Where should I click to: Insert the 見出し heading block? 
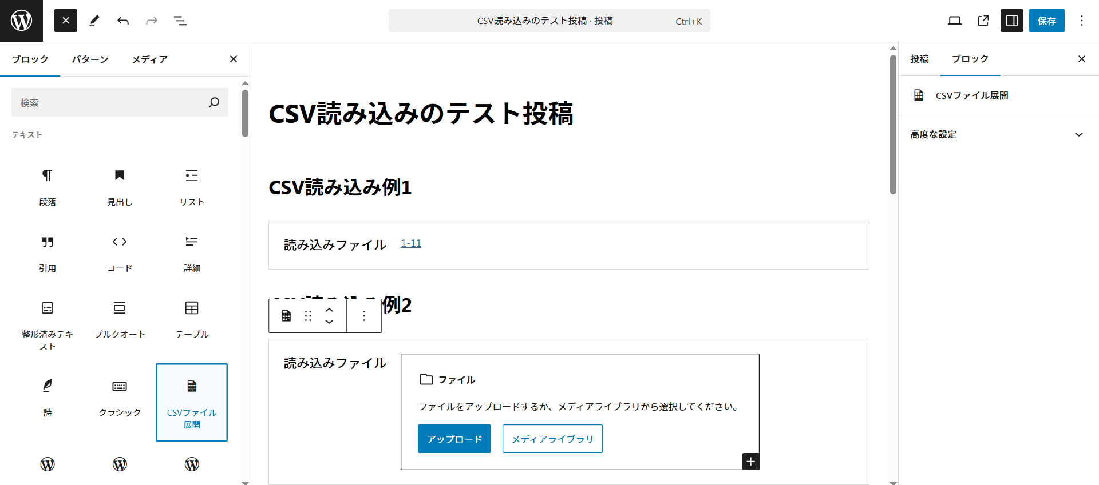click(x=120, y=186)
